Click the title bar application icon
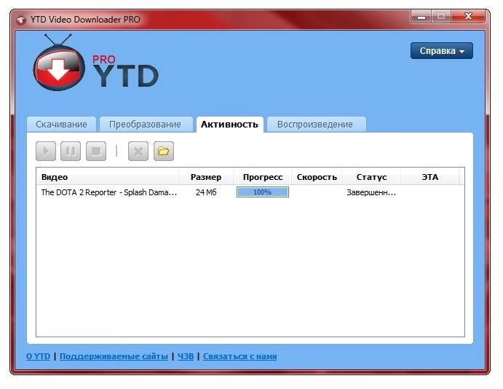Image resolution: width=503 pixels, height=389 pixels. 21,20
